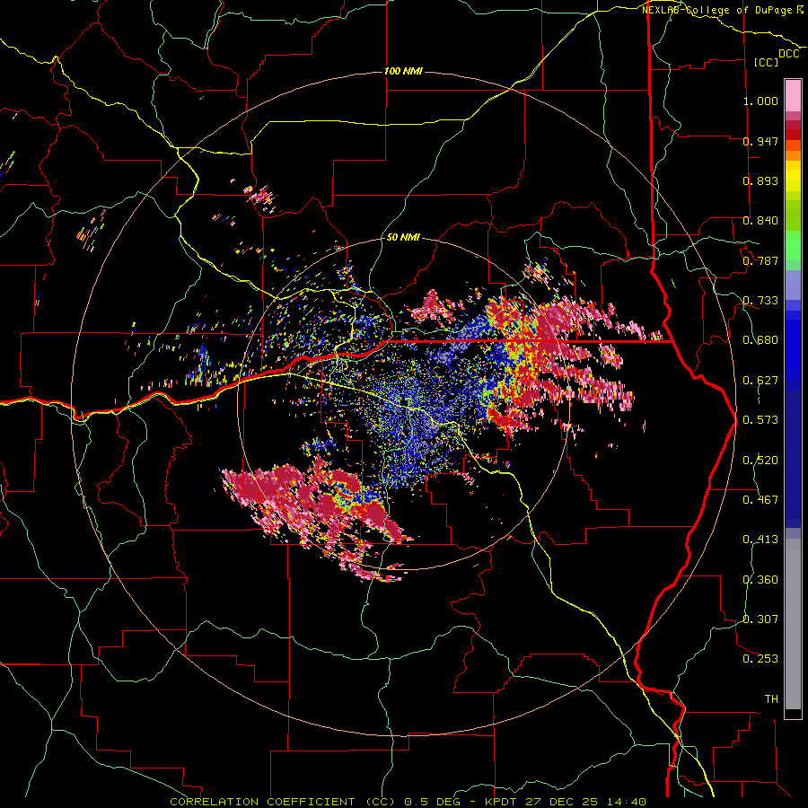Click the 0.947 scale value
The height and width of the screenshot is (808, 808).
[x=760, y=141]
